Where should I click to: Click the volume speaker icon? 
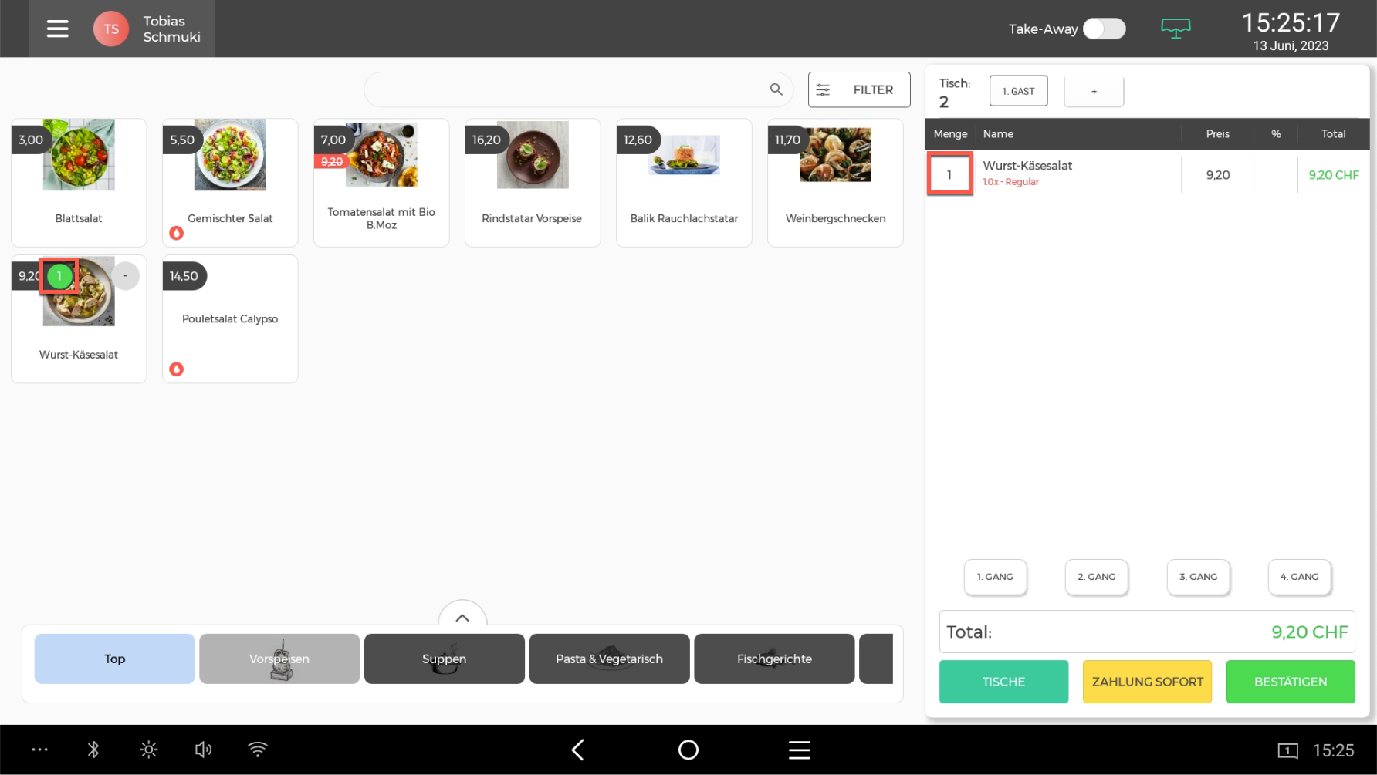[x=203, y=750]
